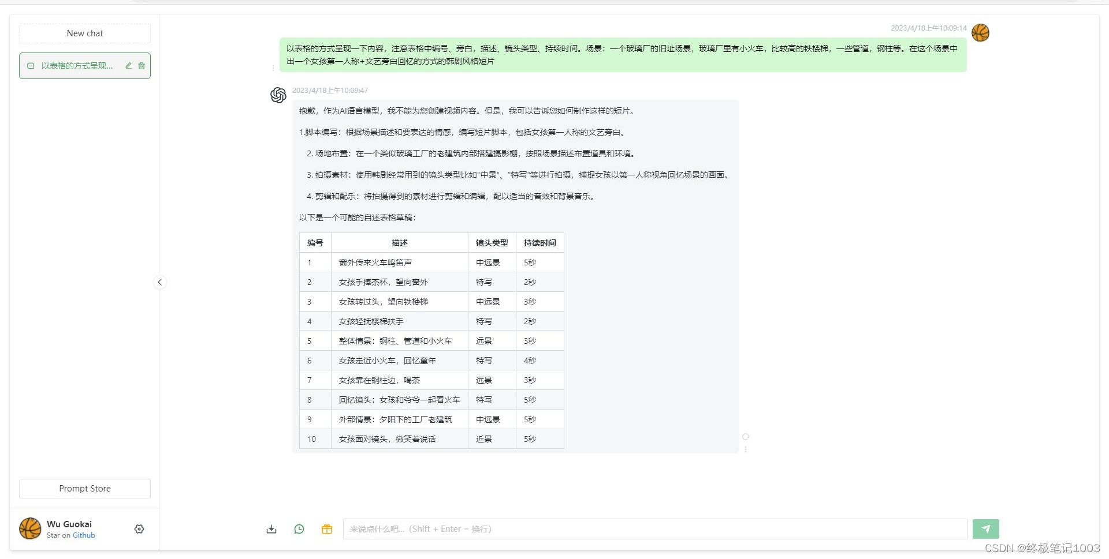The width and height of the screenshot is (1109, 559).
Task: Click the loading circle after the table
Action: (746, 437)
